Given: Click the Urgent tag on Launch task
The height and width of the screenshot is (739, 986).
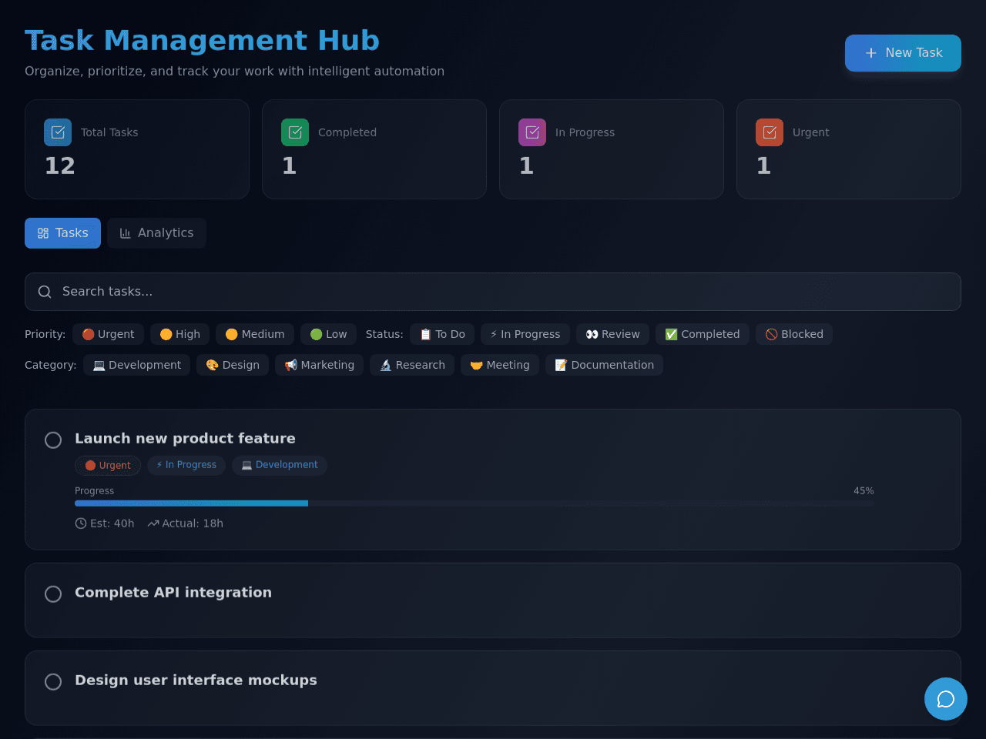Looking at the screenshot, I should pyautogui.click(x=108, y=465).
